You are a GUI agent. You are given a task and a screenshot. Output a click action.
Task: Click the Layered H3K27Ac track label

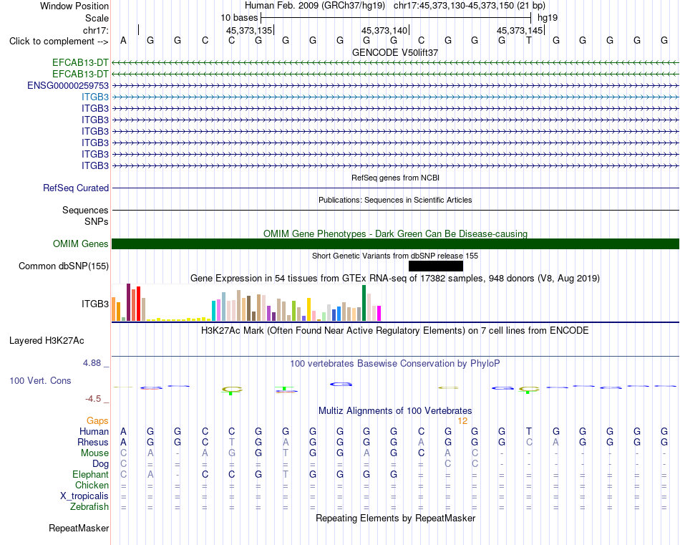click(47, 341)
